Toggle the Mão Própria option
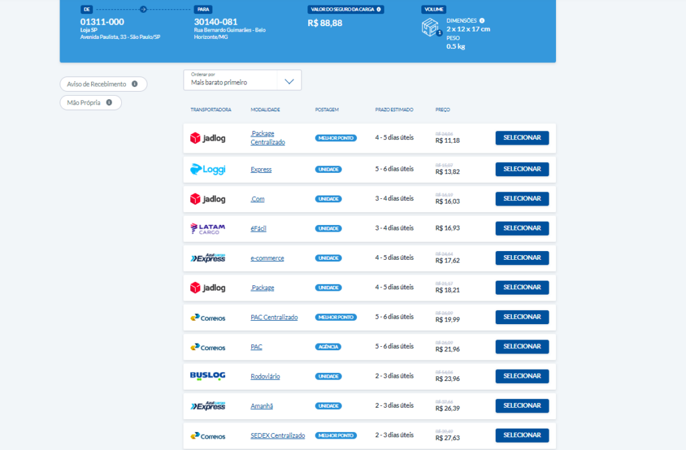Screen dimensions: 686x450 90,102
